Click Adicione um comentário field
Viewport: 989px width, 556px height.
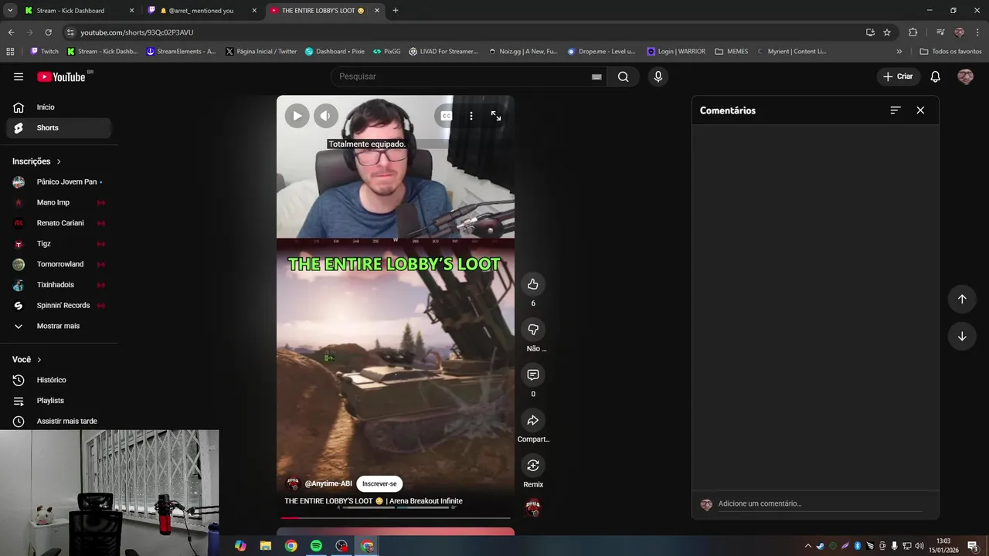coord(819,503)
